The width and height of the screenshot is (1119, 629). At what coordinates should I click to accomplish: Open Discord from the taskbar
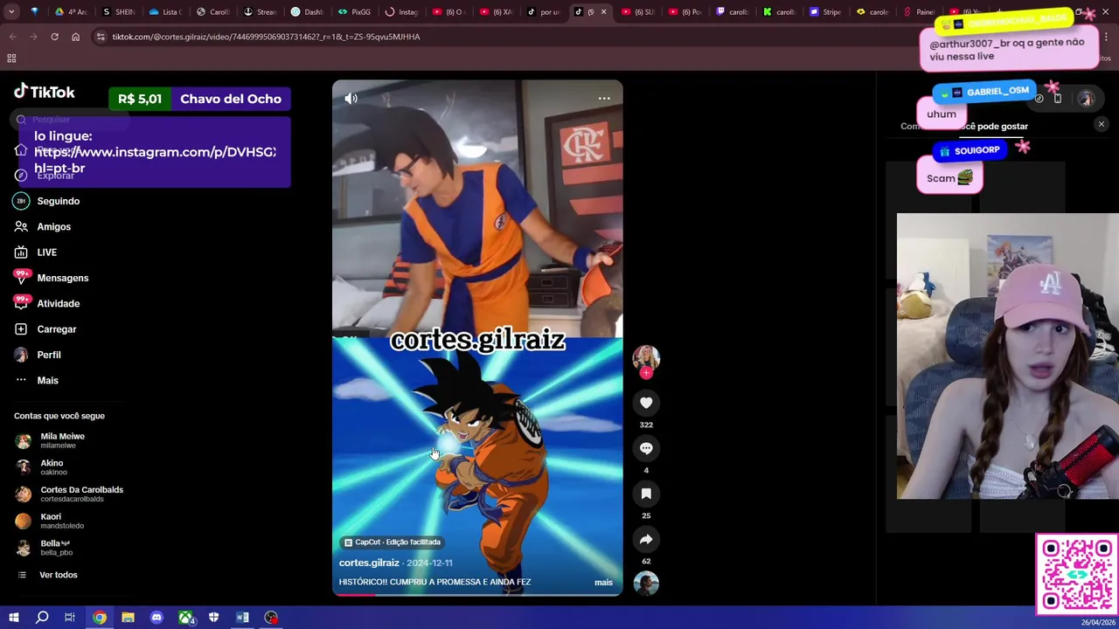(156, 618)
